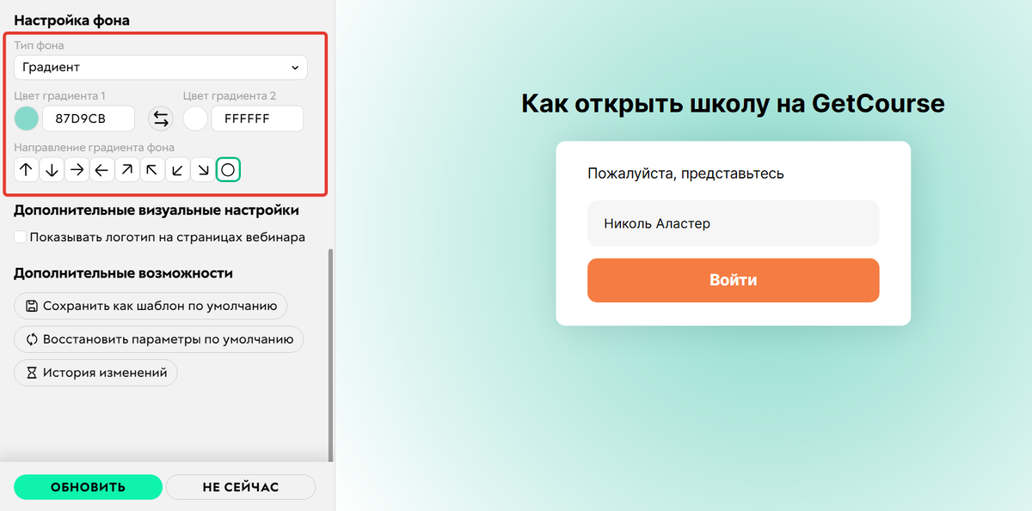Select the down-right diagonal gradient direction

coord(202,170)
